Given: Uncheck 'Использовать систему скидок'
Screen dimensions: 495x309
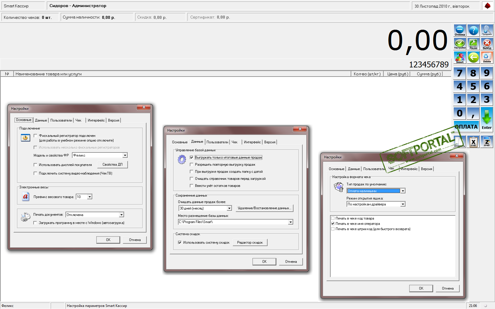Looking at the screenshot, I should coord(180,242).
